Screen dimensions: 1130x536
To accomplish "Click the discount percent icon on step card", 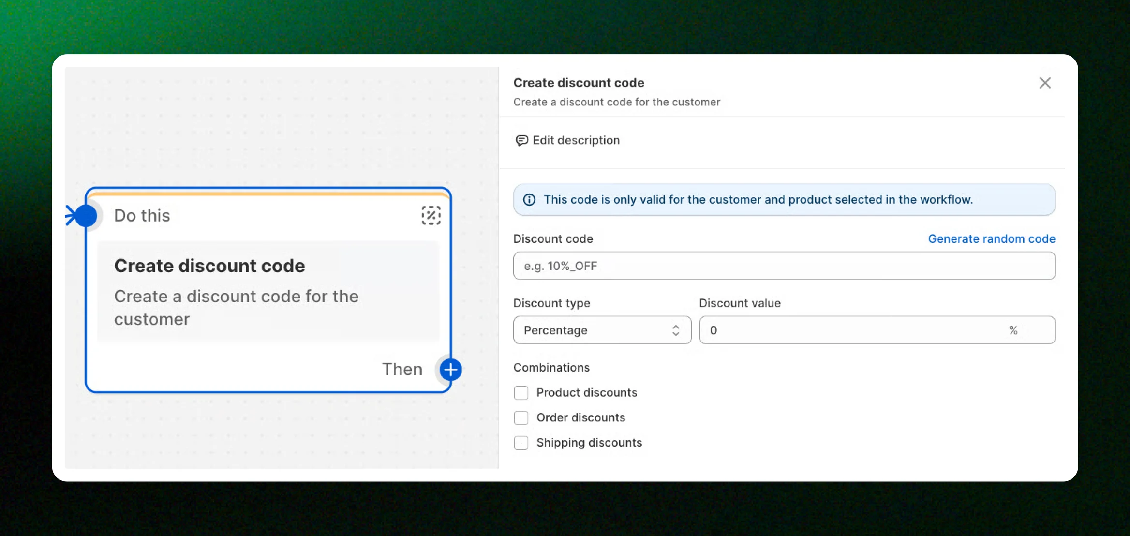I will coord(431,215).
